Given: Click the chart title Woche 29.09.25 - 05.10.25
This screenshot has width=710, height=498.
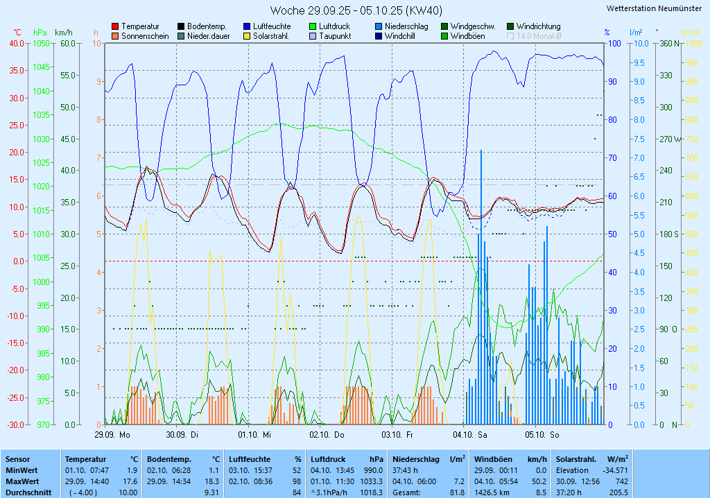Looking at the screenshot, I should (356, 10).
